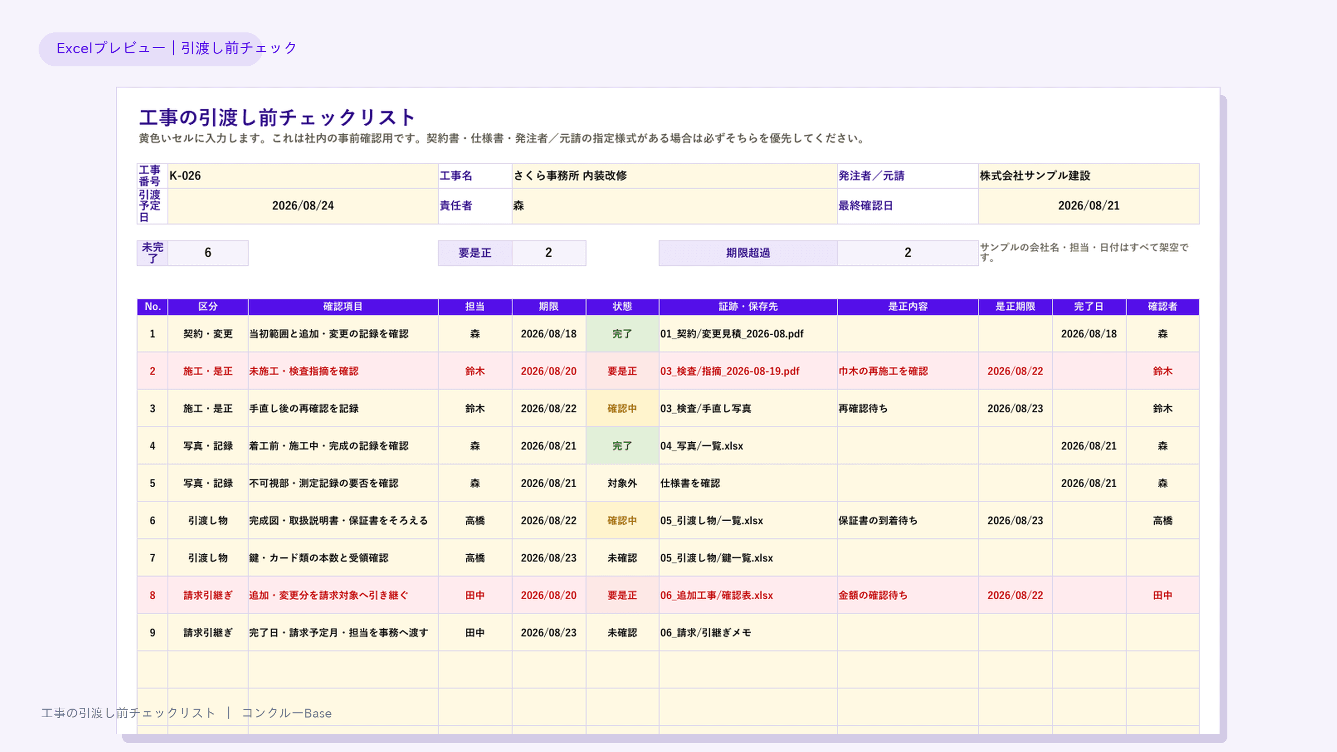Select 当初範囲と追加・変更の記録を確認 cell
Image resolution: width=1337 pixels, height=752 pixels.
[x=343, y=334]
